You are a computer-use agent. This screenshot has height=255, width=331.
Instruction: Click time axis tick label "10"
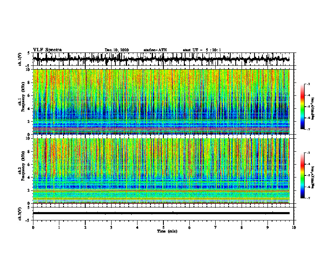(294, 227)
